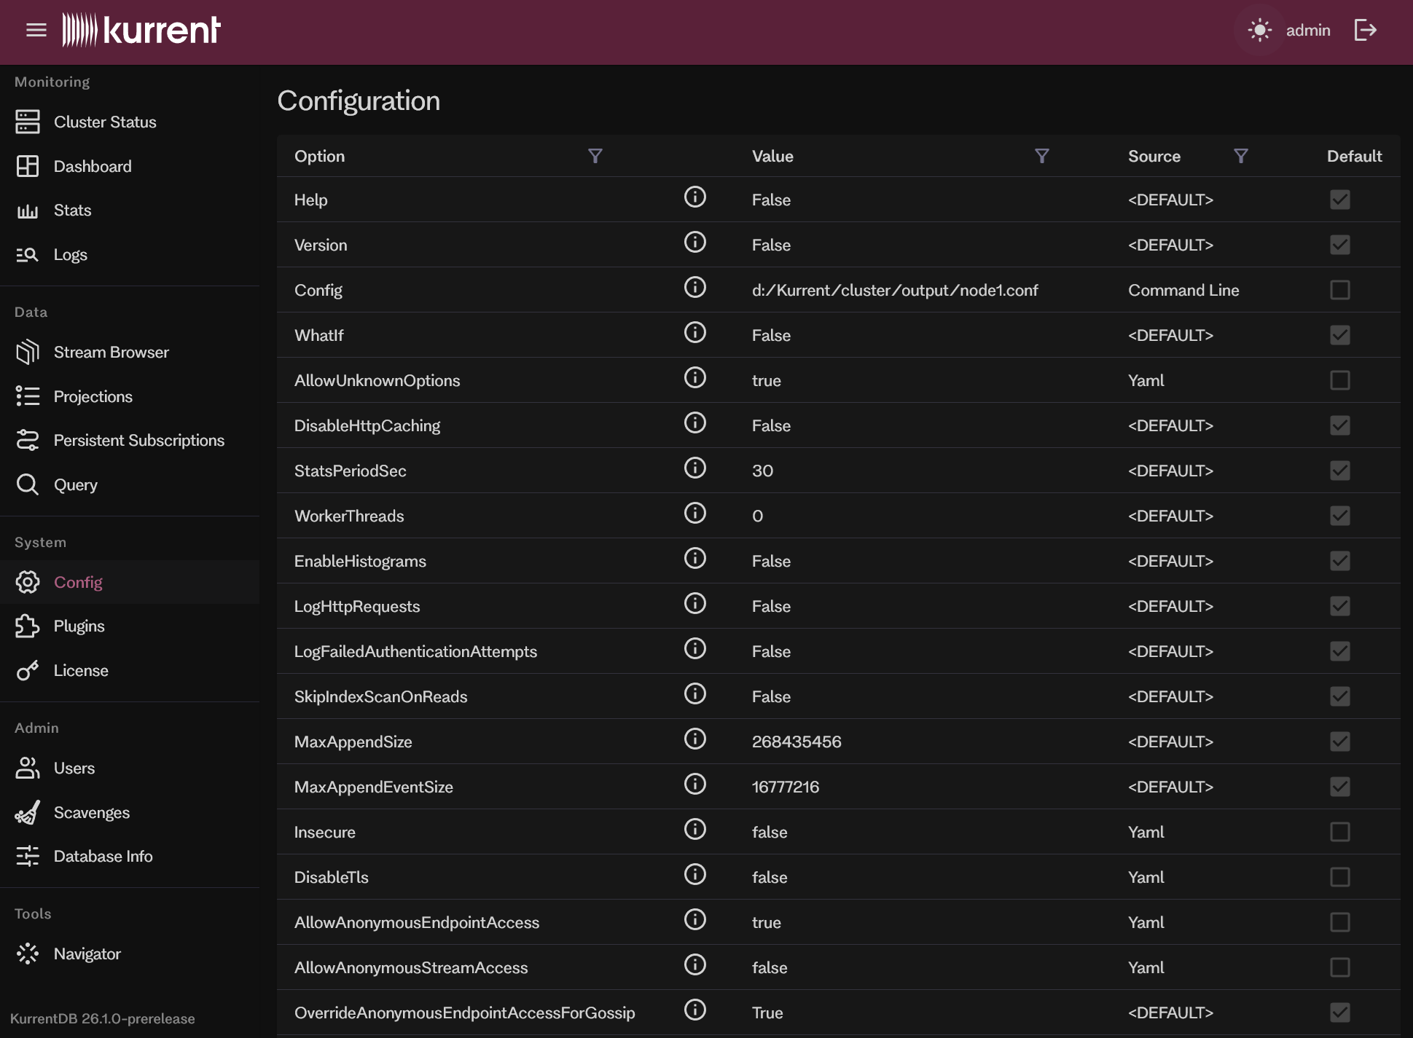Image resolution: width=1413 pixels, height=1038 pixels.
Task: Show info for the Insecure option
Action: tap(695, 829)
